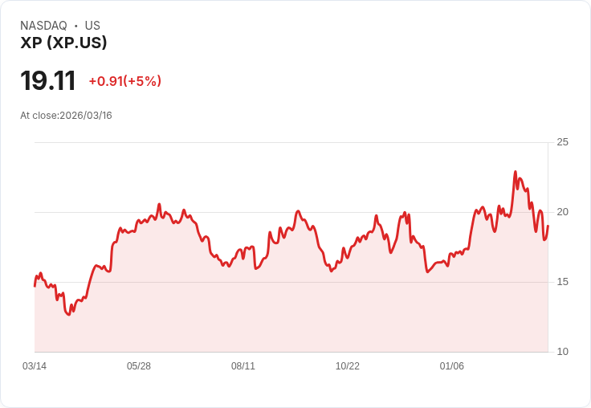Click the rightmost end of the price line

pos(548,226)
